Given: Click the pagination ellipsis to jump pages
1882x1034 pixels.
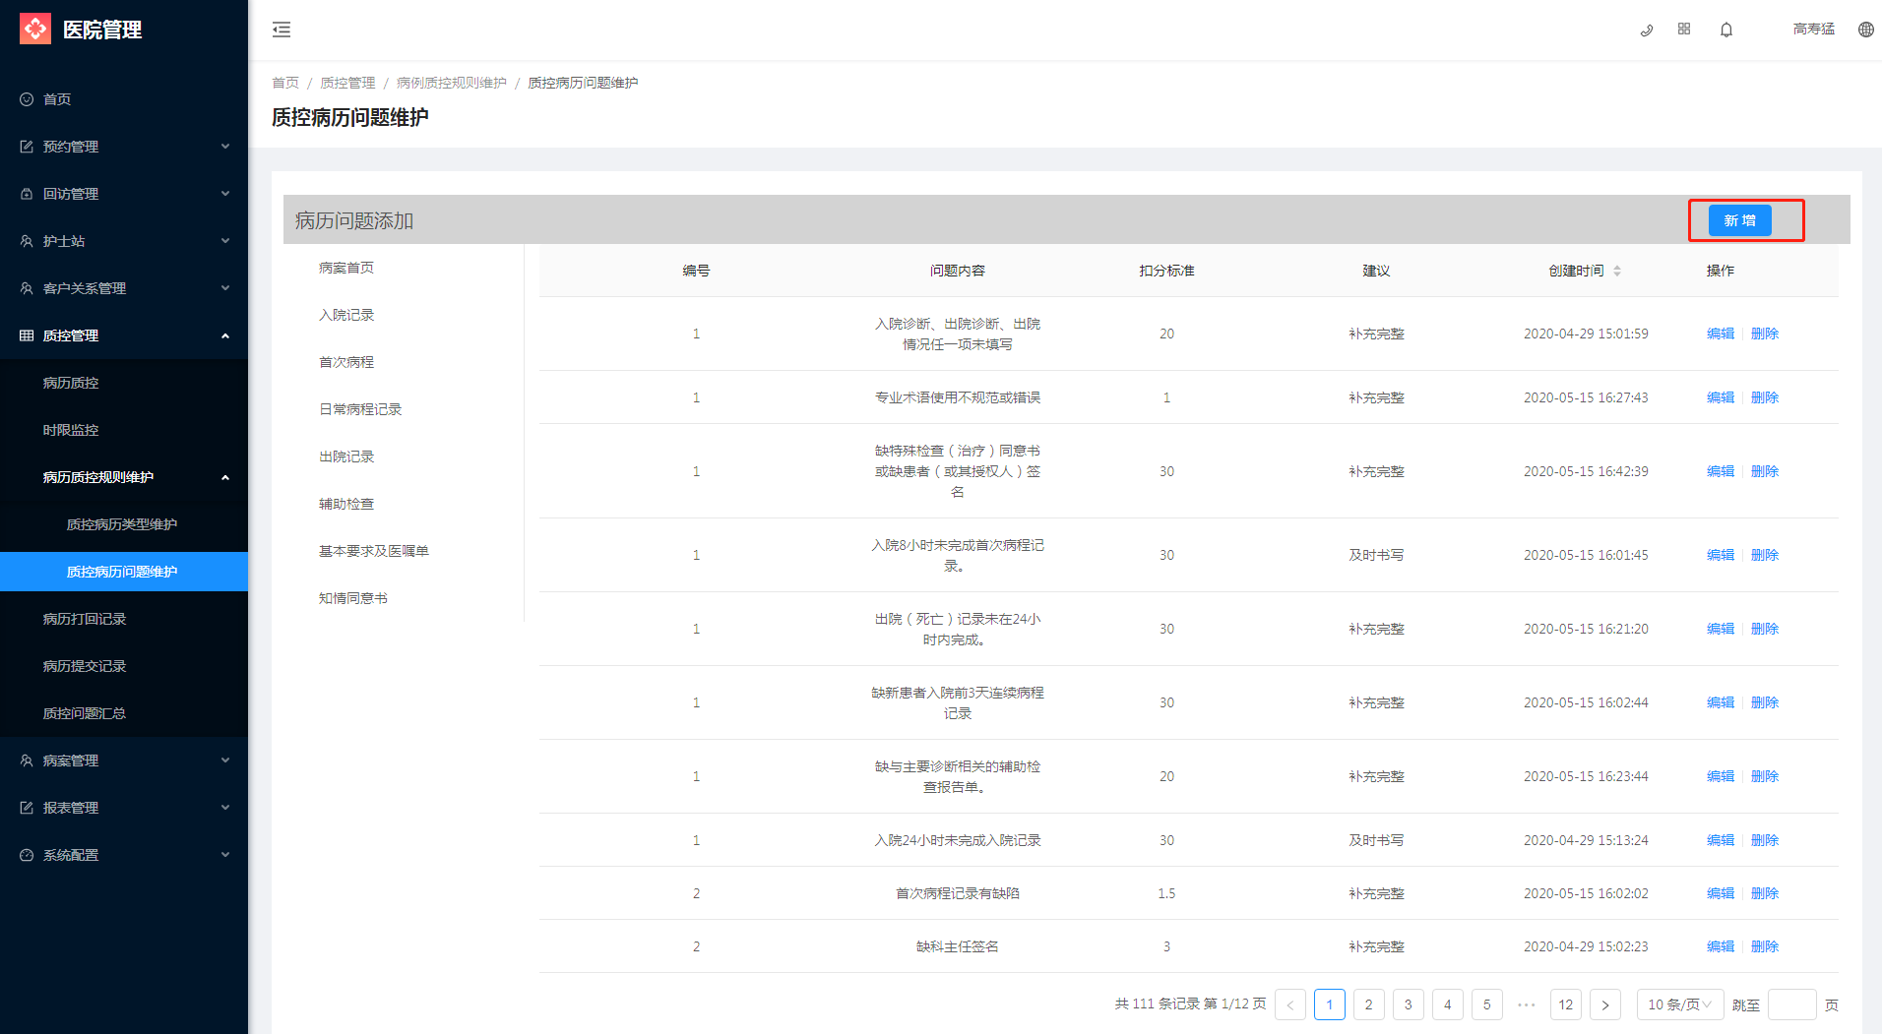Looking at the screenshot, I should coord(1527,1004).
